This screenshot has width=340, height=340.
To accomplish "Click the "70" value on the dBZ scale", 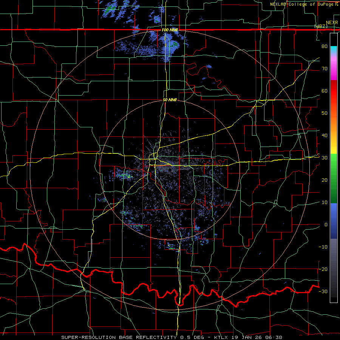I will [325, 68].
